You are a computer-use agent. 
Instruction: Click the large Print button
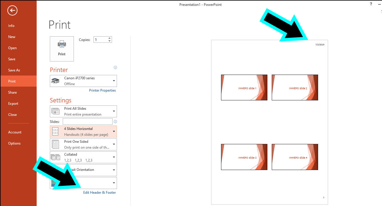tap(62, 49)
